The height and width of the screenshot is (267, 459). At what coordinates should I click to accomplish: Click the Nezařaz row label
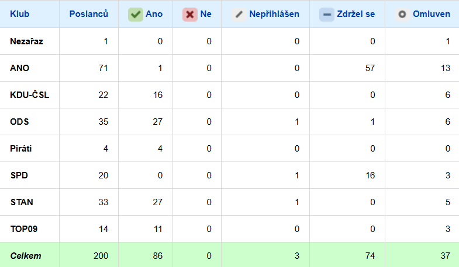coord(27,41)
